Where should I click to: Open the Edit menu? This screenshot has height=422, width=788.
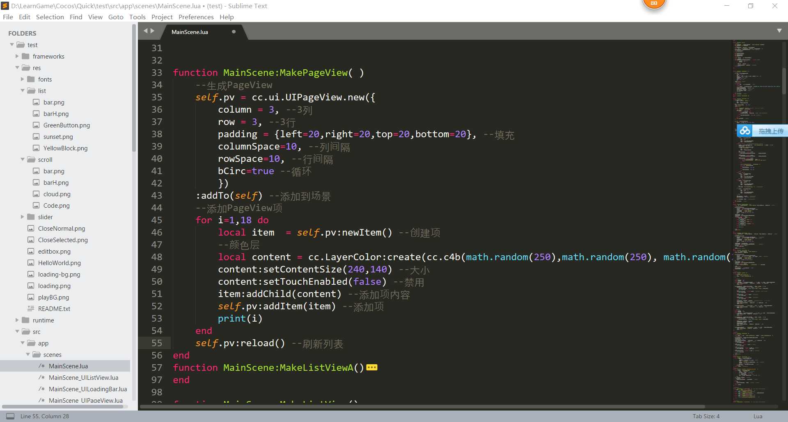pos(25,17)
